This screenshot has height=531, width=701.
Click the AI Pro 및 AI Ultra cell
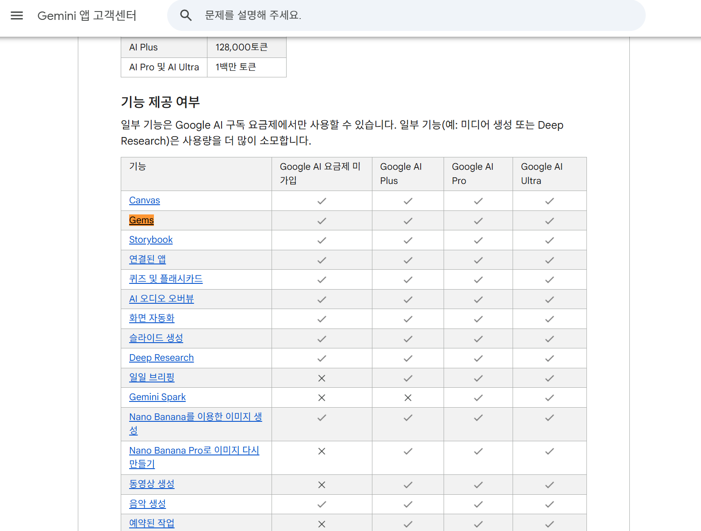(164, 67)
